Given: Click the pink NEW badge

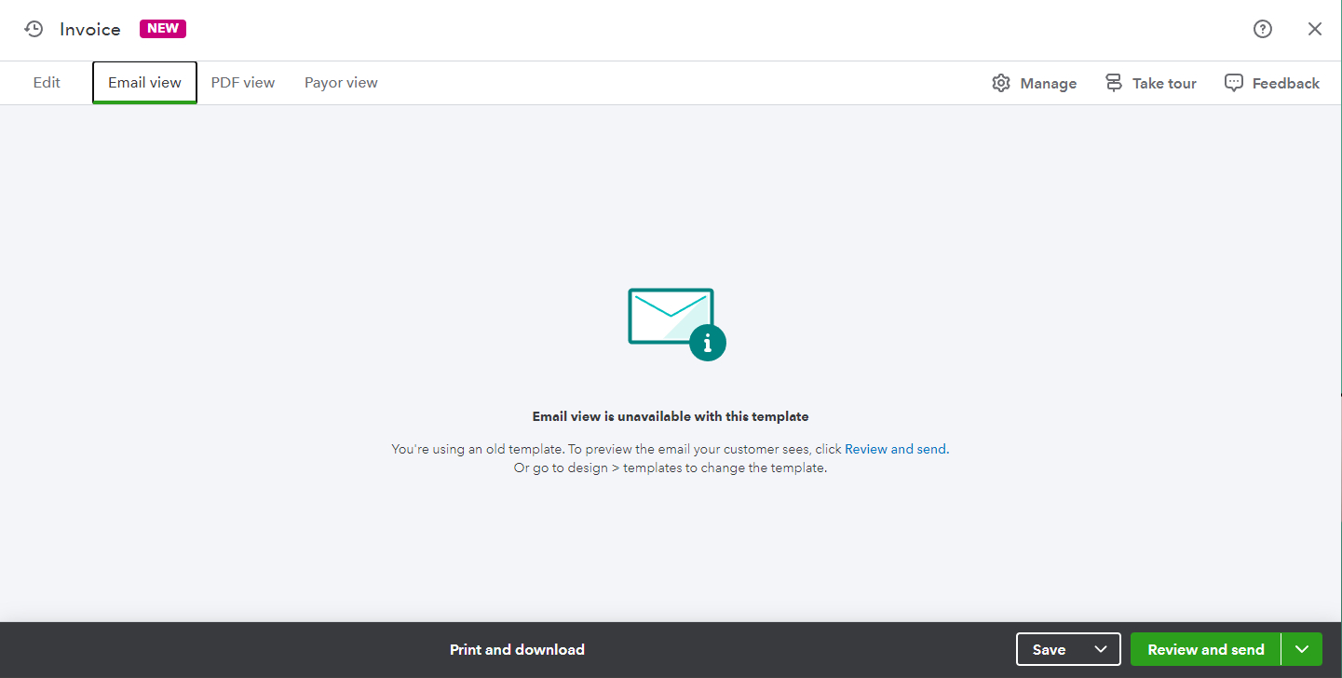Looking at the screenshot, I should [163, 29].
